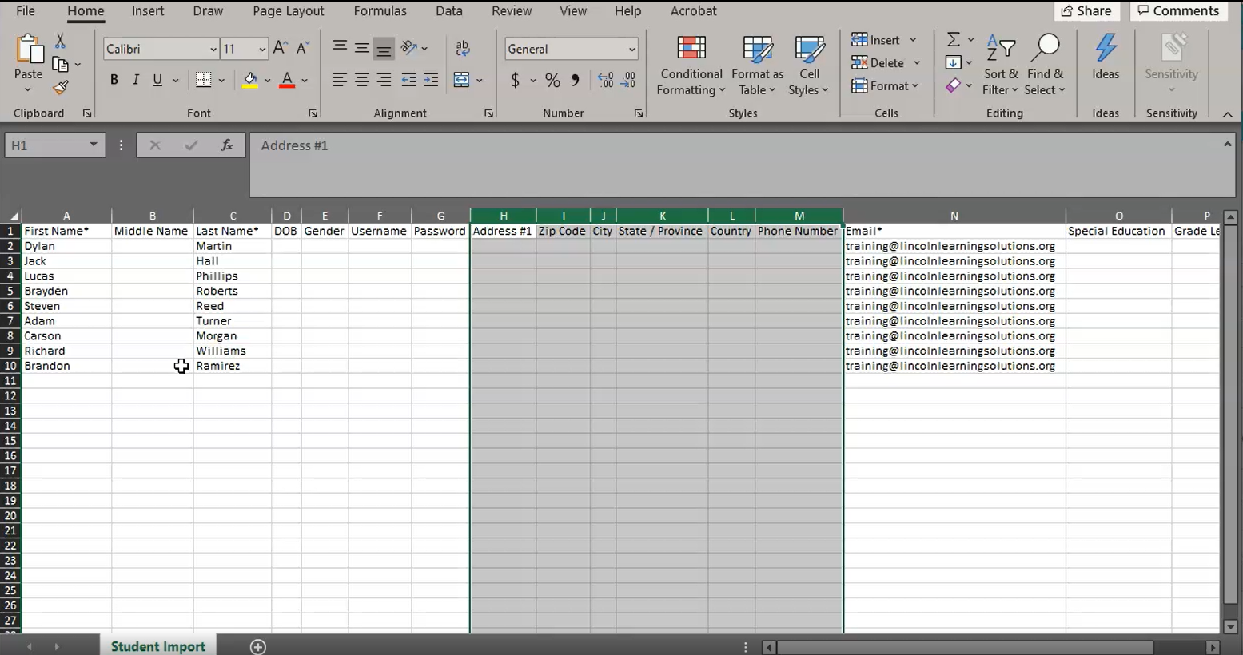1243x655 pixels.
Task: Click the Share button
Action: (x=1086, y=11)
